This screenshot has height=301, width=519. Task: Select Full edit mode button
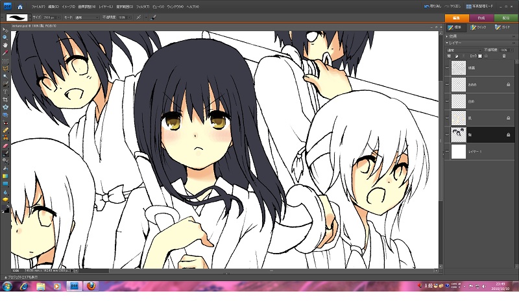455,27
